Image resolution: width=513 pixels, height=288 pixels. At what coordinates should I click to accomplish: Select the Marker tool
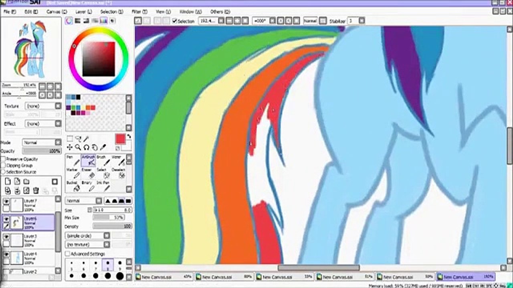coord(73,173)
